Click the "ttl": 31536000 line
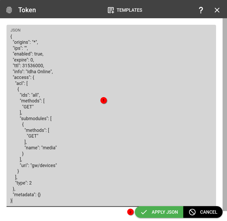Screen dimensions: 227x221 tap(28, 65)
